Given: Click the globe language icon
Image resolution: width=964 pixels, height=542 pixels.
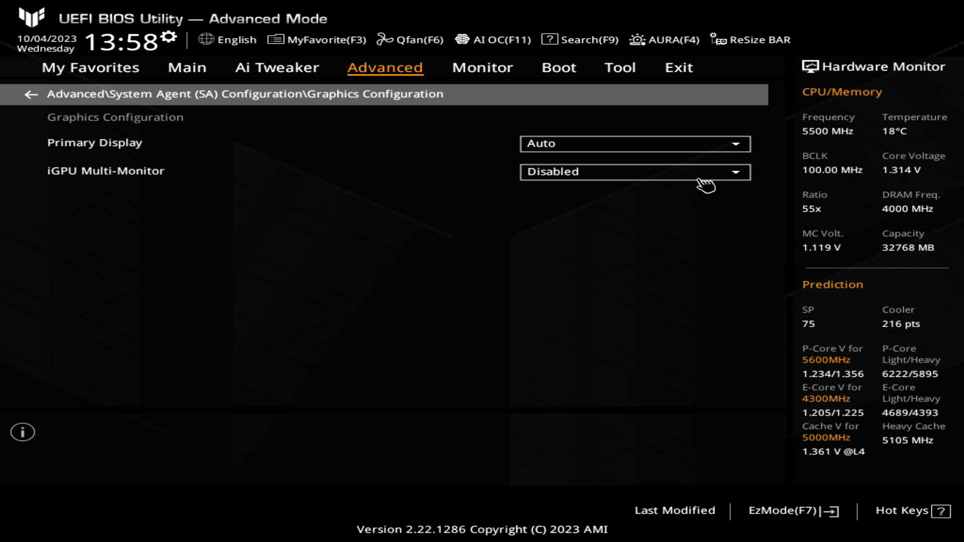Looking at the screenshot, I should [206, 39].
